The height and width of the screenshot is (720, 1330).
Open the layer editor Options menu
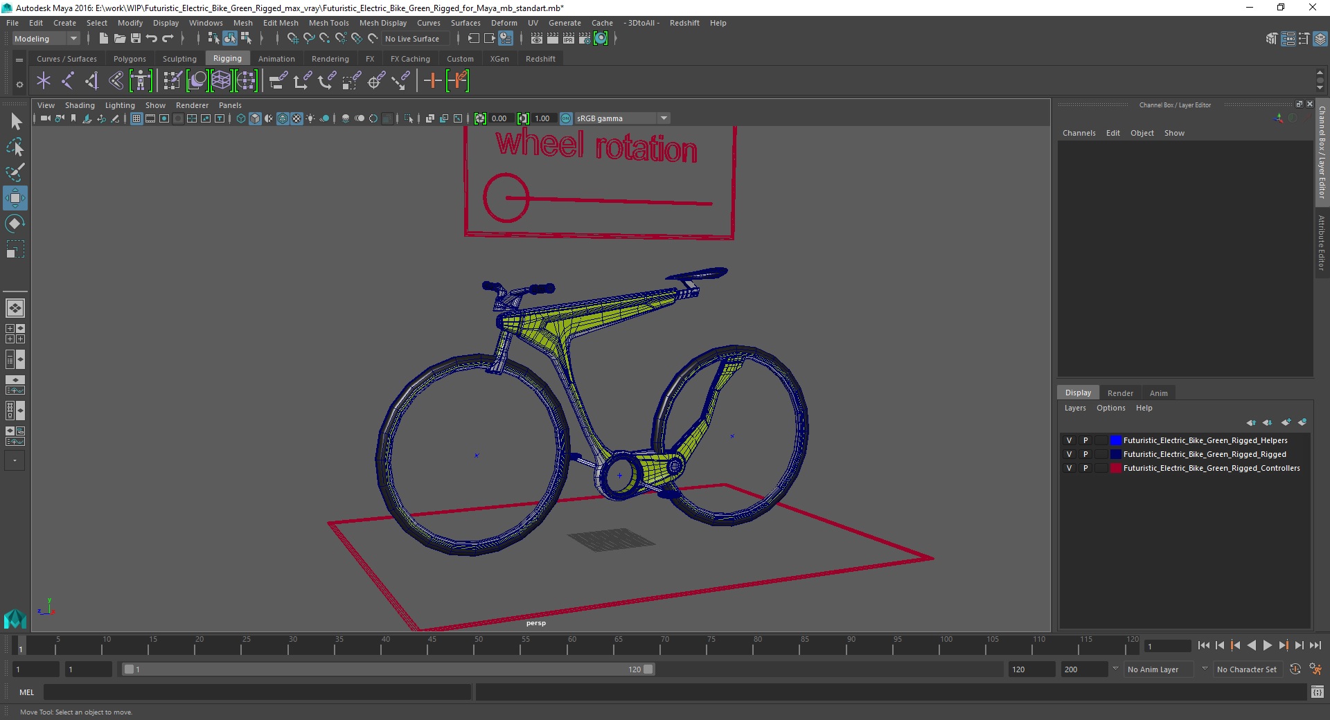1111,408
